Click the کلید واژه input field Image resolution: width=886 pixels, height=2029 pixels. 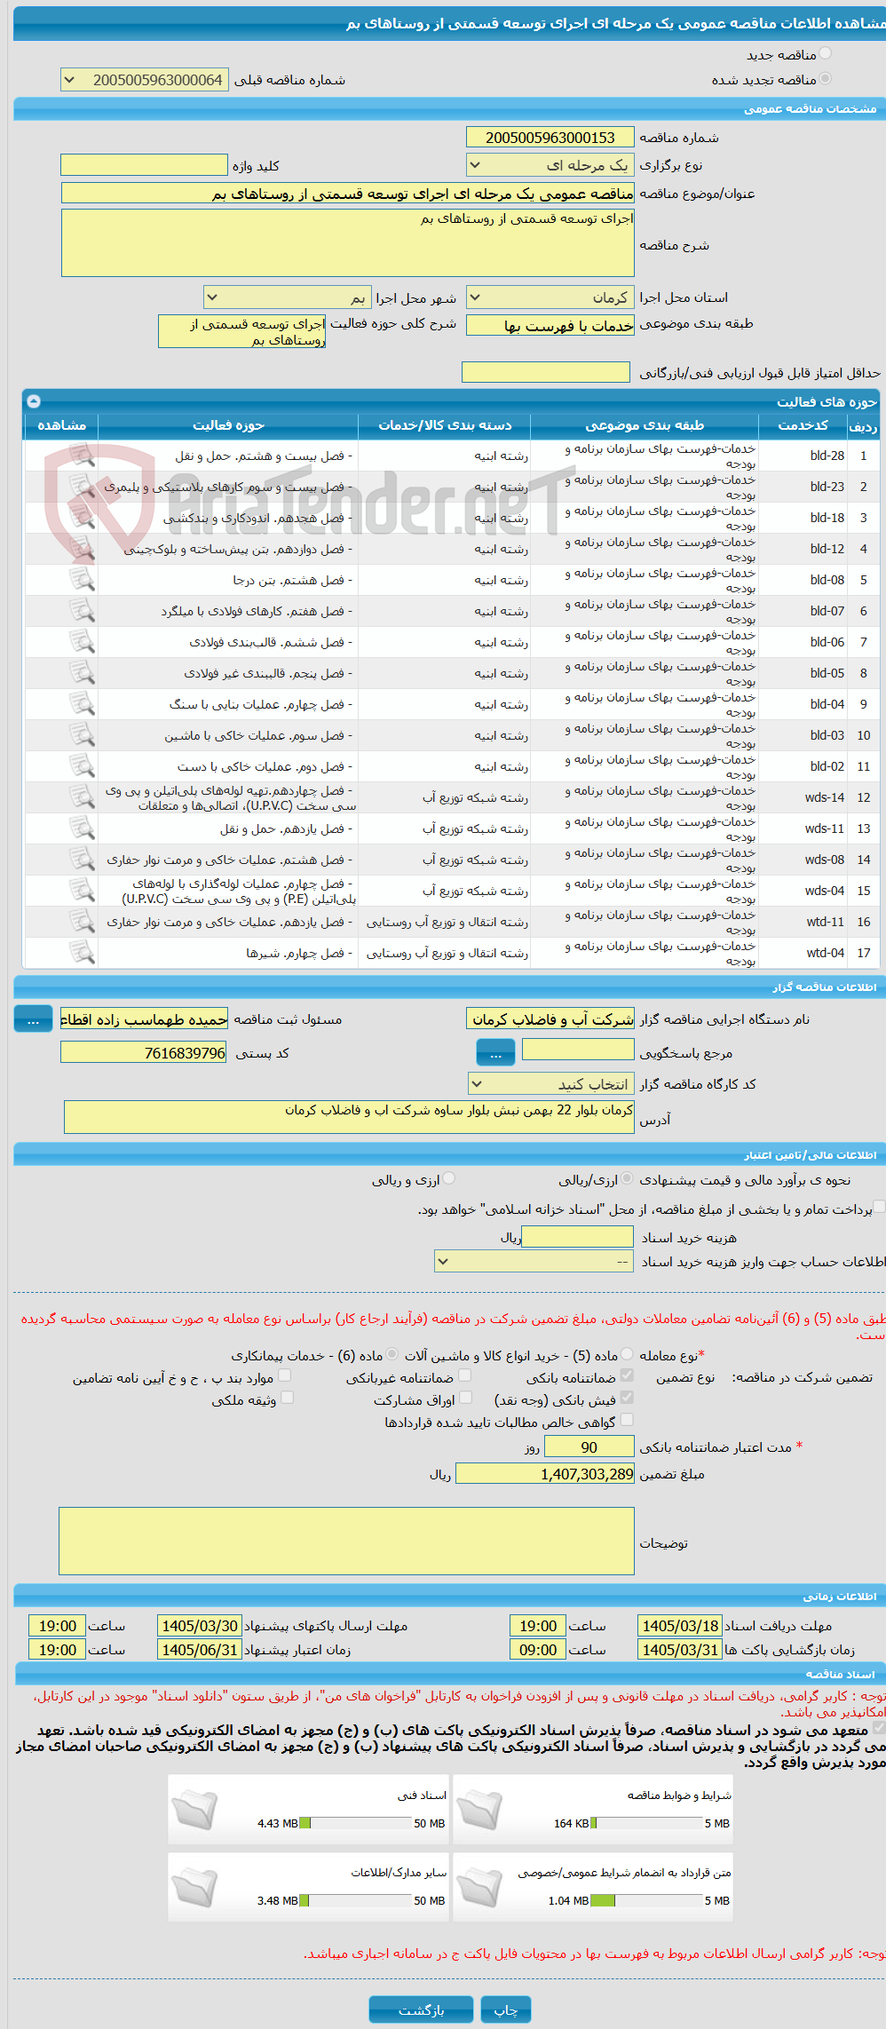[x=145, y=165]
